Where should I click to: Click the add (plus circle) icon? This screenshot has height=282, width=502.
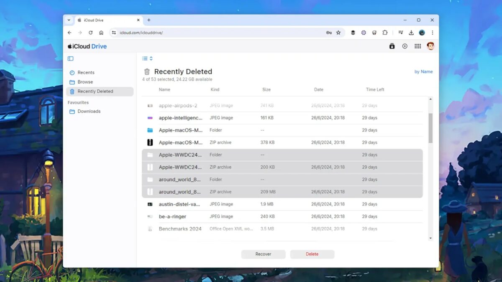coord(405,46)
